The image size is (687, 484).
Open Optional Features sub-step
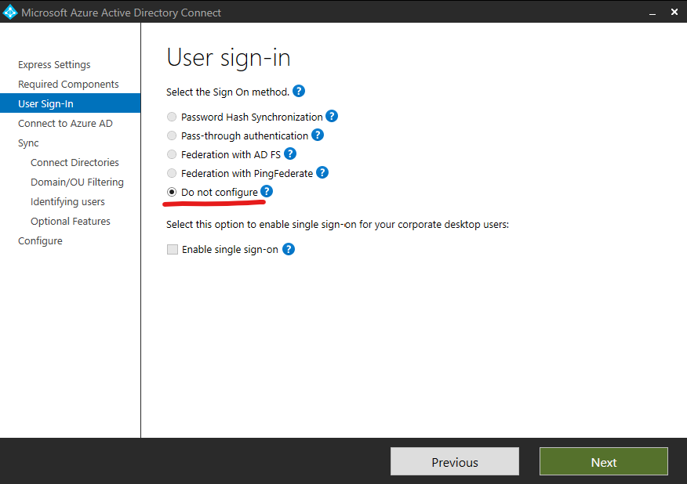[x=71, y=222]
